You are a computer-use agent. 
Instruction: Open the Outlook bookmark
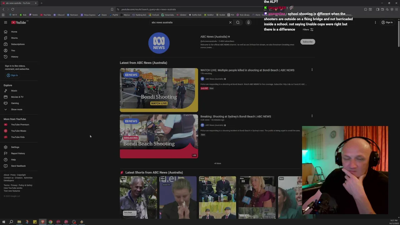coord(154,15)
